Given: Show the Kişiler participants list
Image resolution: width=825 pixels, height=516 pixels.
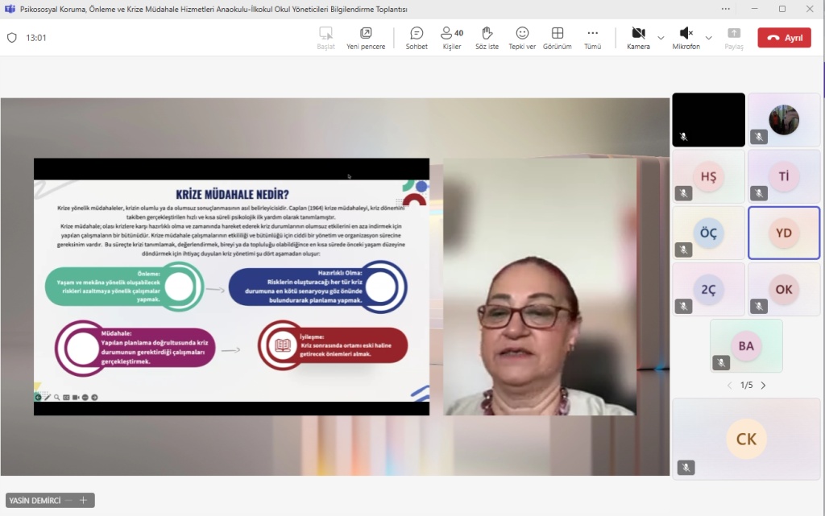Looking at the screenshot, I should point(451,38).
